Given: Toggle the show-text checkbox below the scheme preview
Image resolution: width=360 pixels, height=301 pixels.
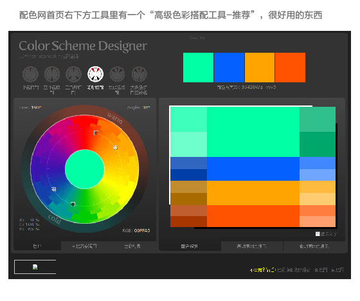Looking at the screenshot, I should (x=318, y=234).
